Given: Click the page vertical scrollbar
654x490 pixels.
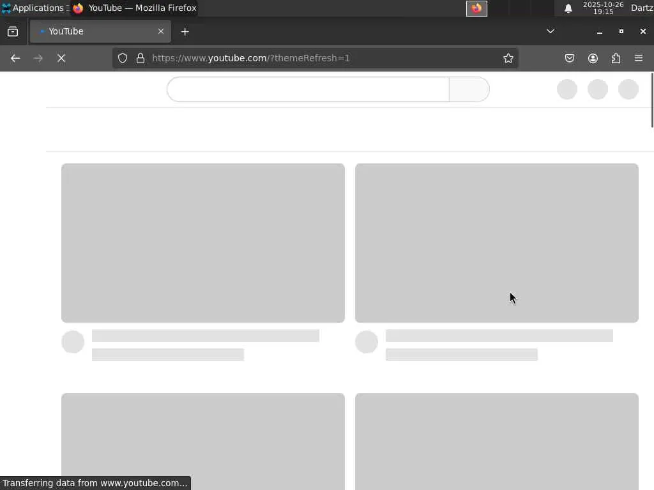Looking at the screenshot, I should pyautogui.click(x=652, y=100).
